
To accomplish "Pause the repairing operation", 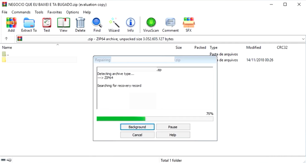I will click(173, 127).
